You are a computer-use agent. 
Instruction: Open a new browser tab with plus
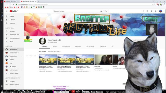pyautogui.click(x=38, y=1)
